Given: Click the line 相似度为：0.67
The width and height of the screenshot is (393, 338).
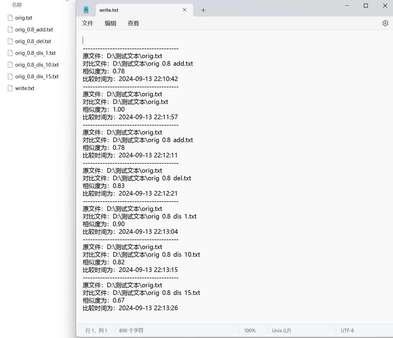Looking at the screenshot, I should 104,300.
